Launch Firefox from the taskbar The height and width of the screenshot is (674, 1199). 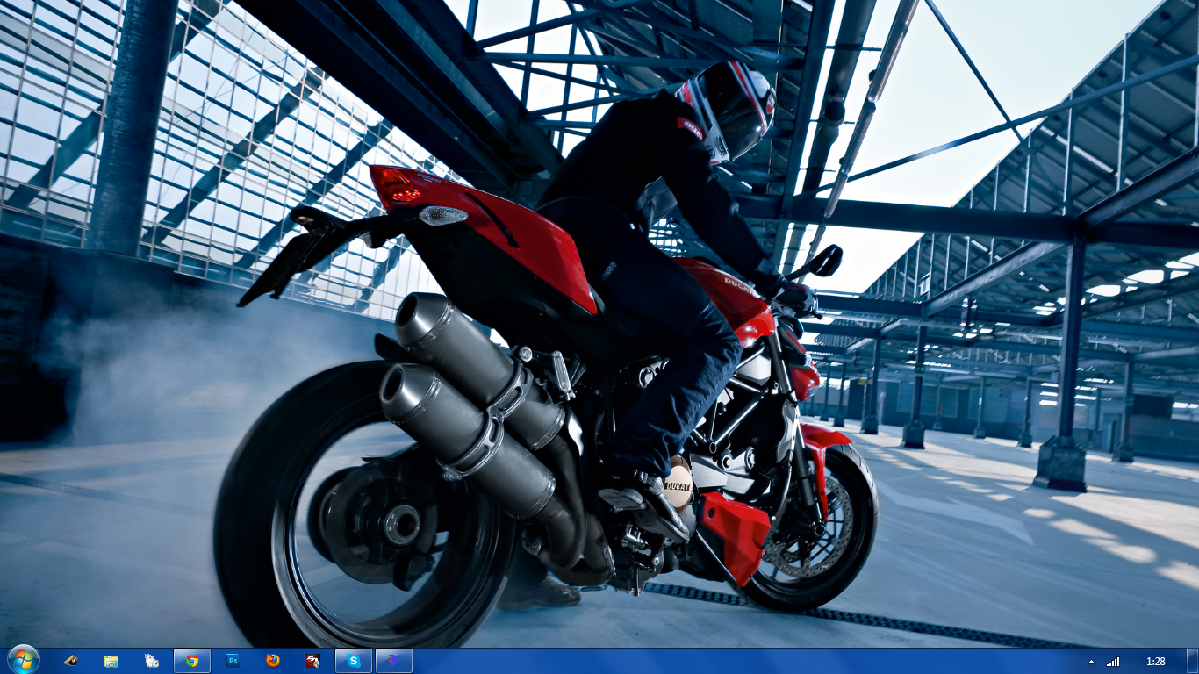click(273, 661)
